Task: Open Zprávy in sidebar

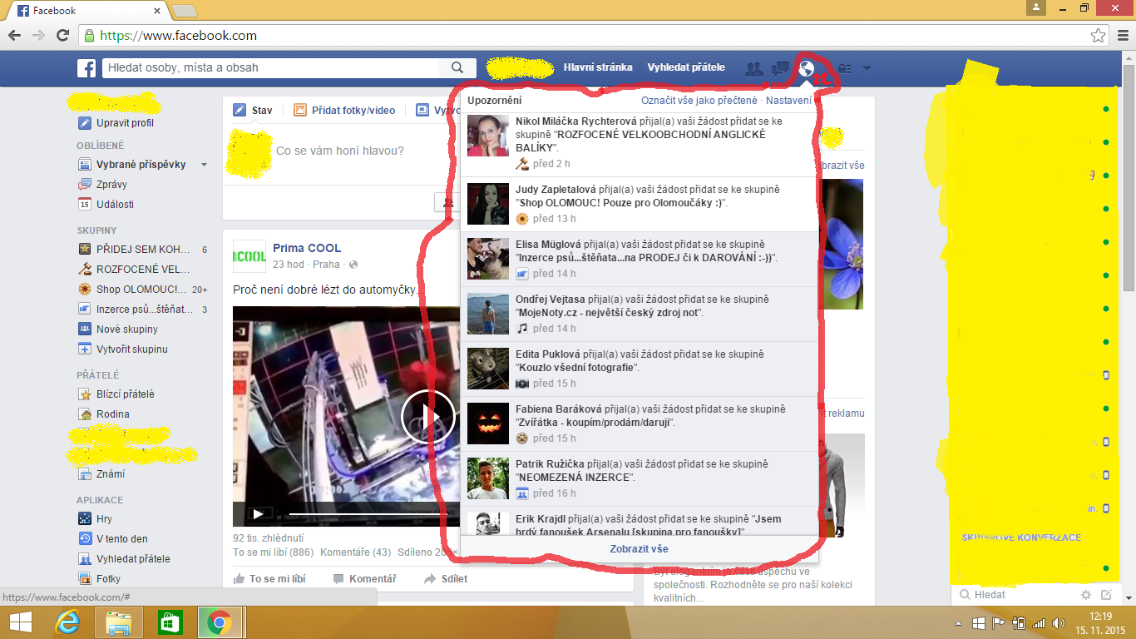Action: pyautogui.click(x=111, y=185)
